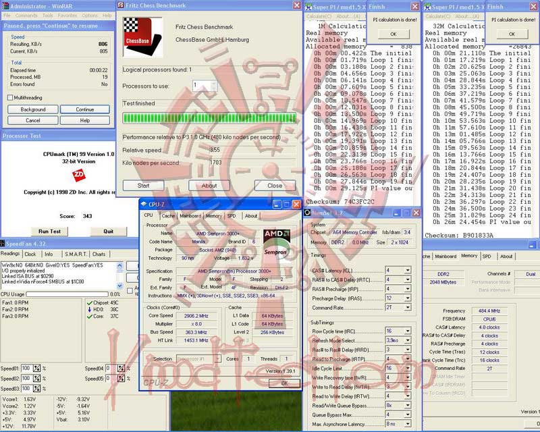
Task: Click the green Fritz test progress bar
Action: click(x=209, y=118)
